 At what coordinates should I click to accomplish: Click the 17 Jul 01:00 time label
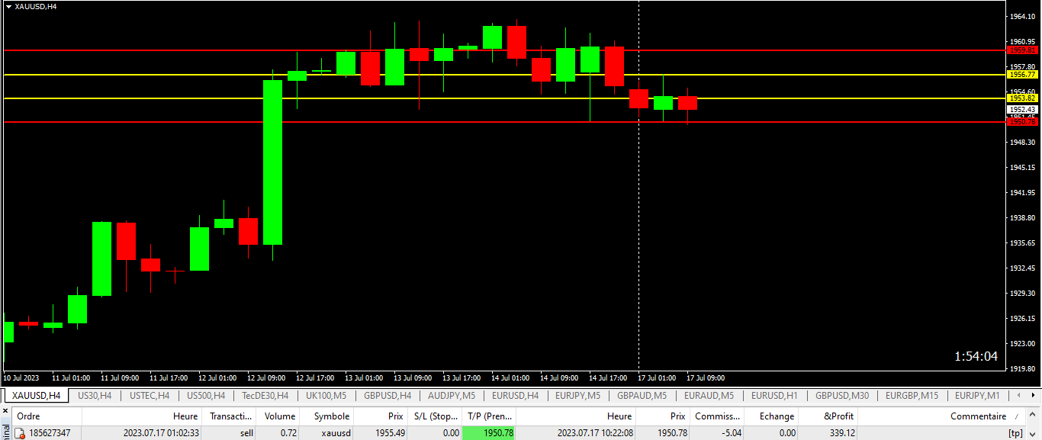[x=657, y=378]
